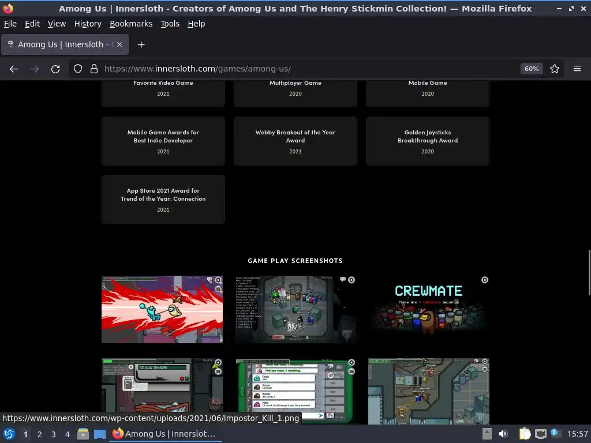This screenshot has width=591, height=443.
Task: Open the Help menu
Action: tap(196, 24)
